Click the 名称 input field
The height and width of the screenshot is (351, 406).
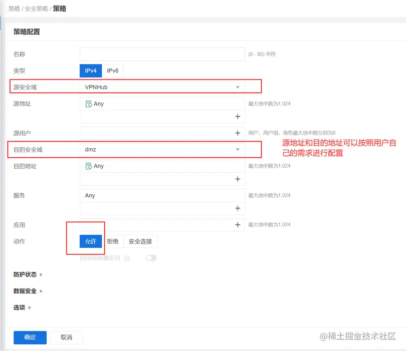(162, 54)
